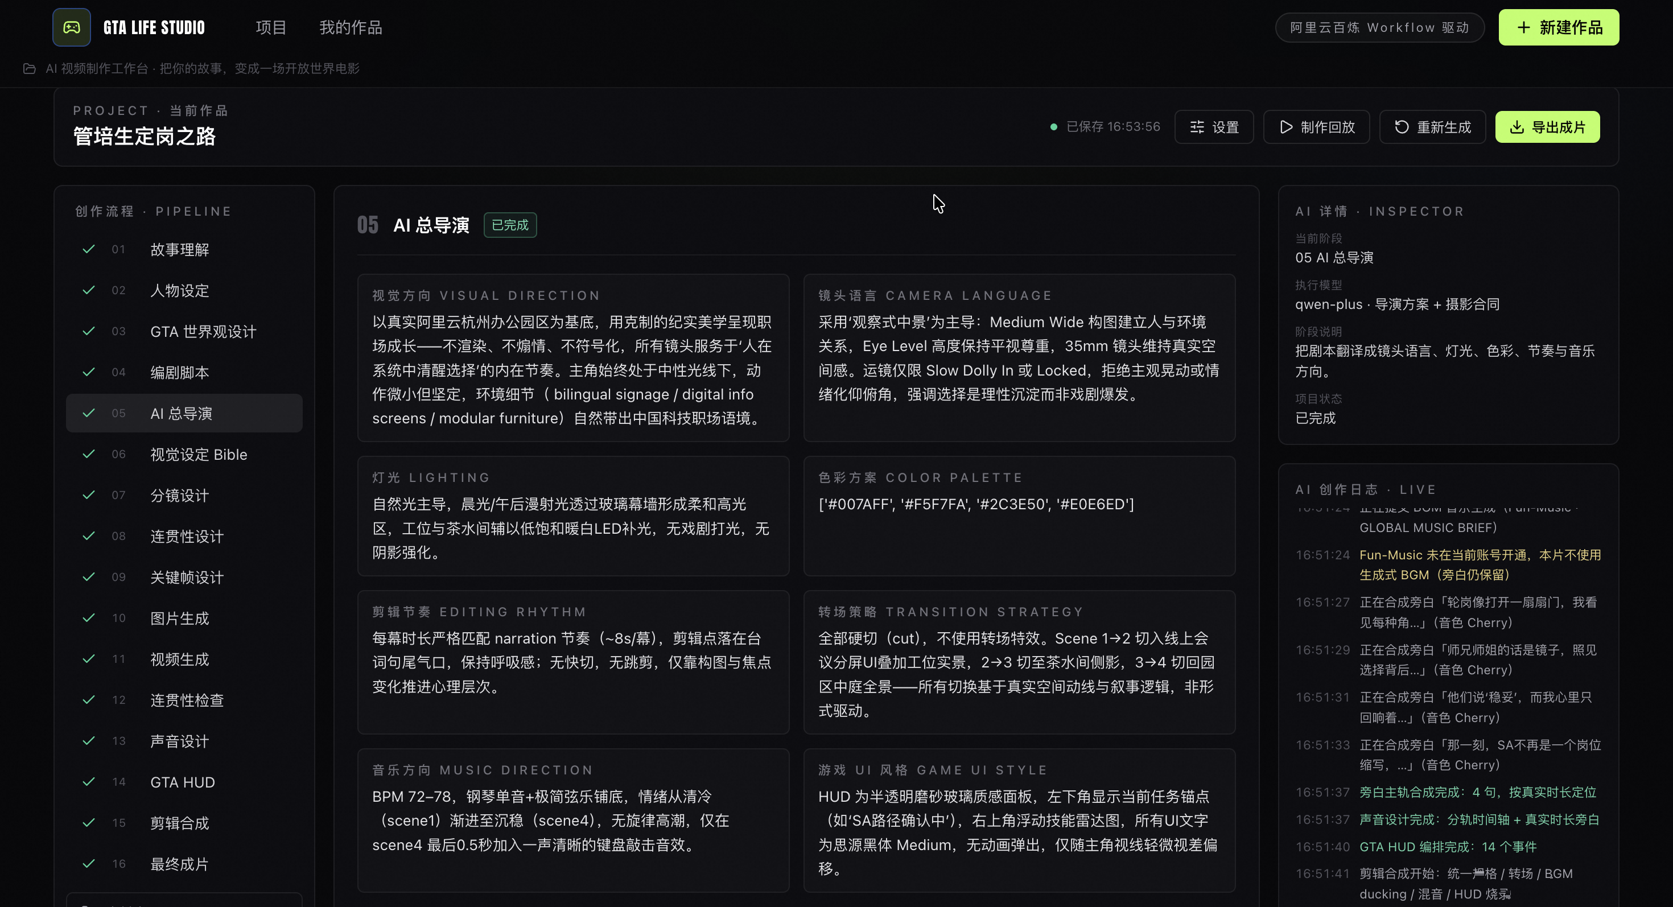Click the 制作回放 button
1673x907 pixels.
coord(1316,127)
